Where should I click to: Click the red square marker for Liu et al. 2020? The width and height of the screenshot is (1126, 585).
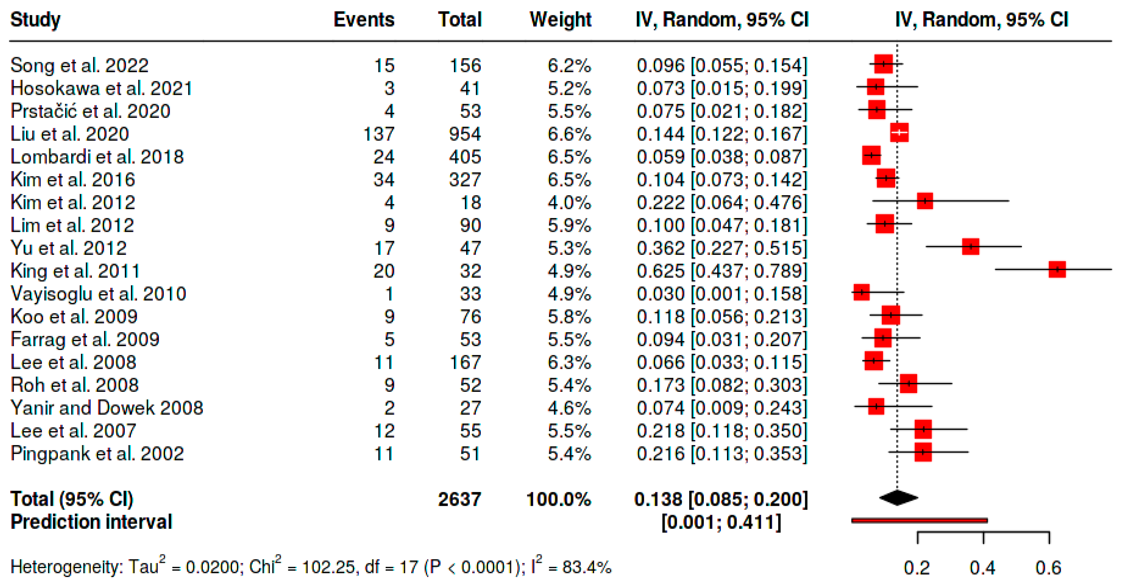[899, 133]
